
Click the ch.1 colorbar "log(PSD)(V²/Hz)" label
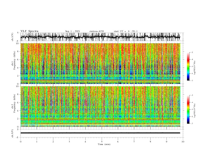pos(195,68)
